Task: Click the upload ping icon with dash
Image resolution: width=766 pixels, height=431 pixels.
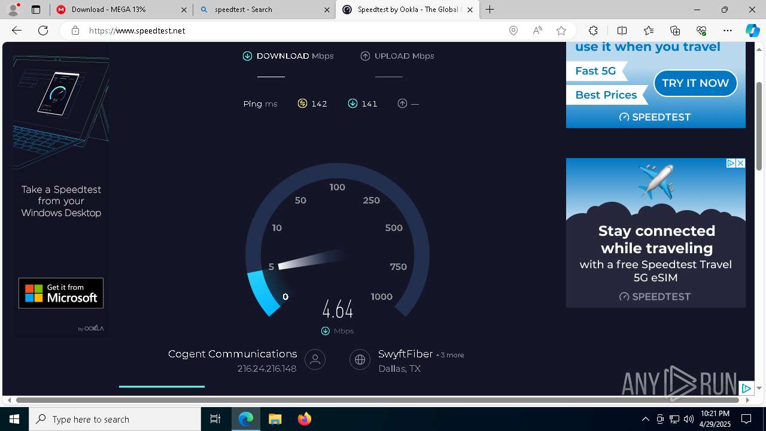Action: tap(402, 104)
